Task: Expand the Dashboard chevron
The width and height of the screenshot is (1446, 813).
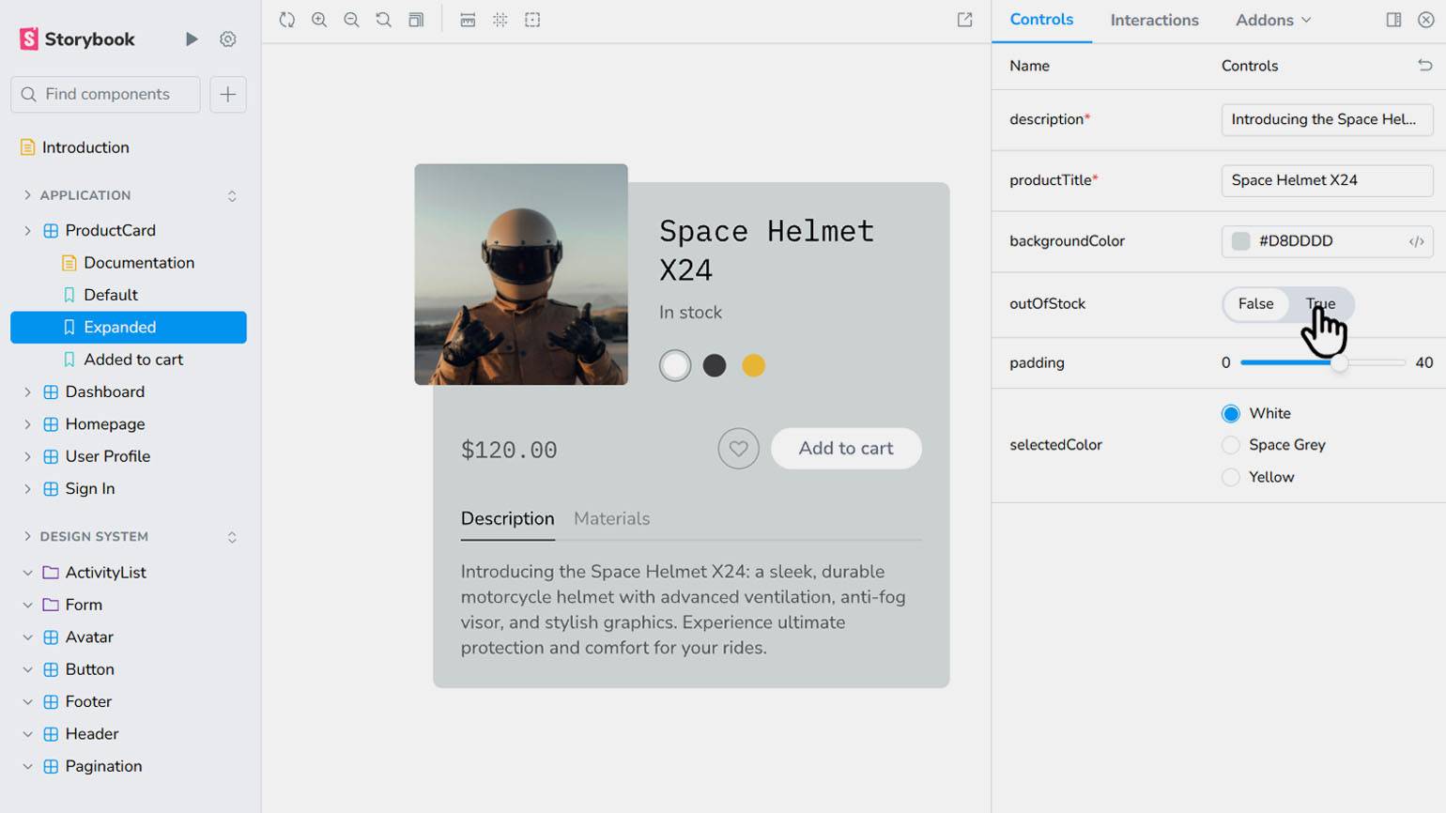Action: click(27, 391)
